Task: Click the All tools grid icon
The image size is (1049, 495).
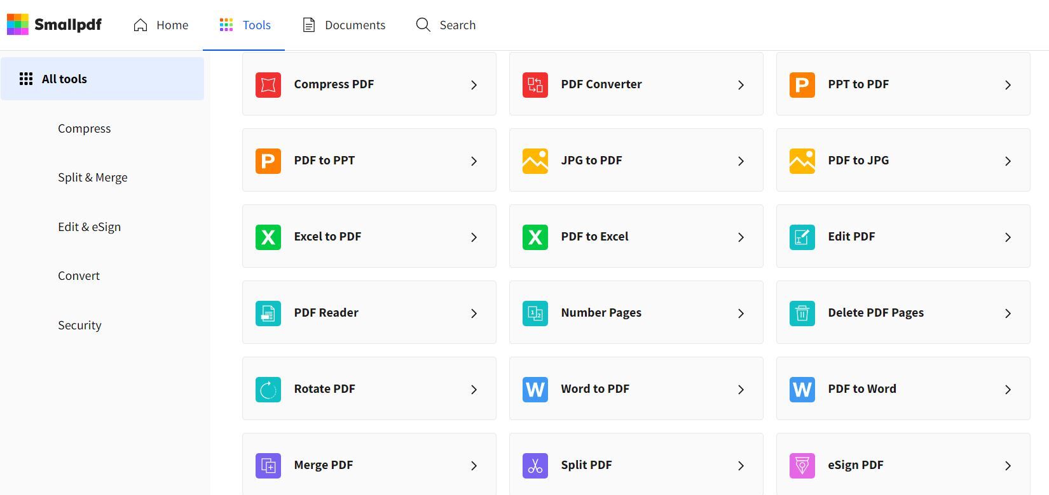Action: pyautogui.click(x=26, y=79)
